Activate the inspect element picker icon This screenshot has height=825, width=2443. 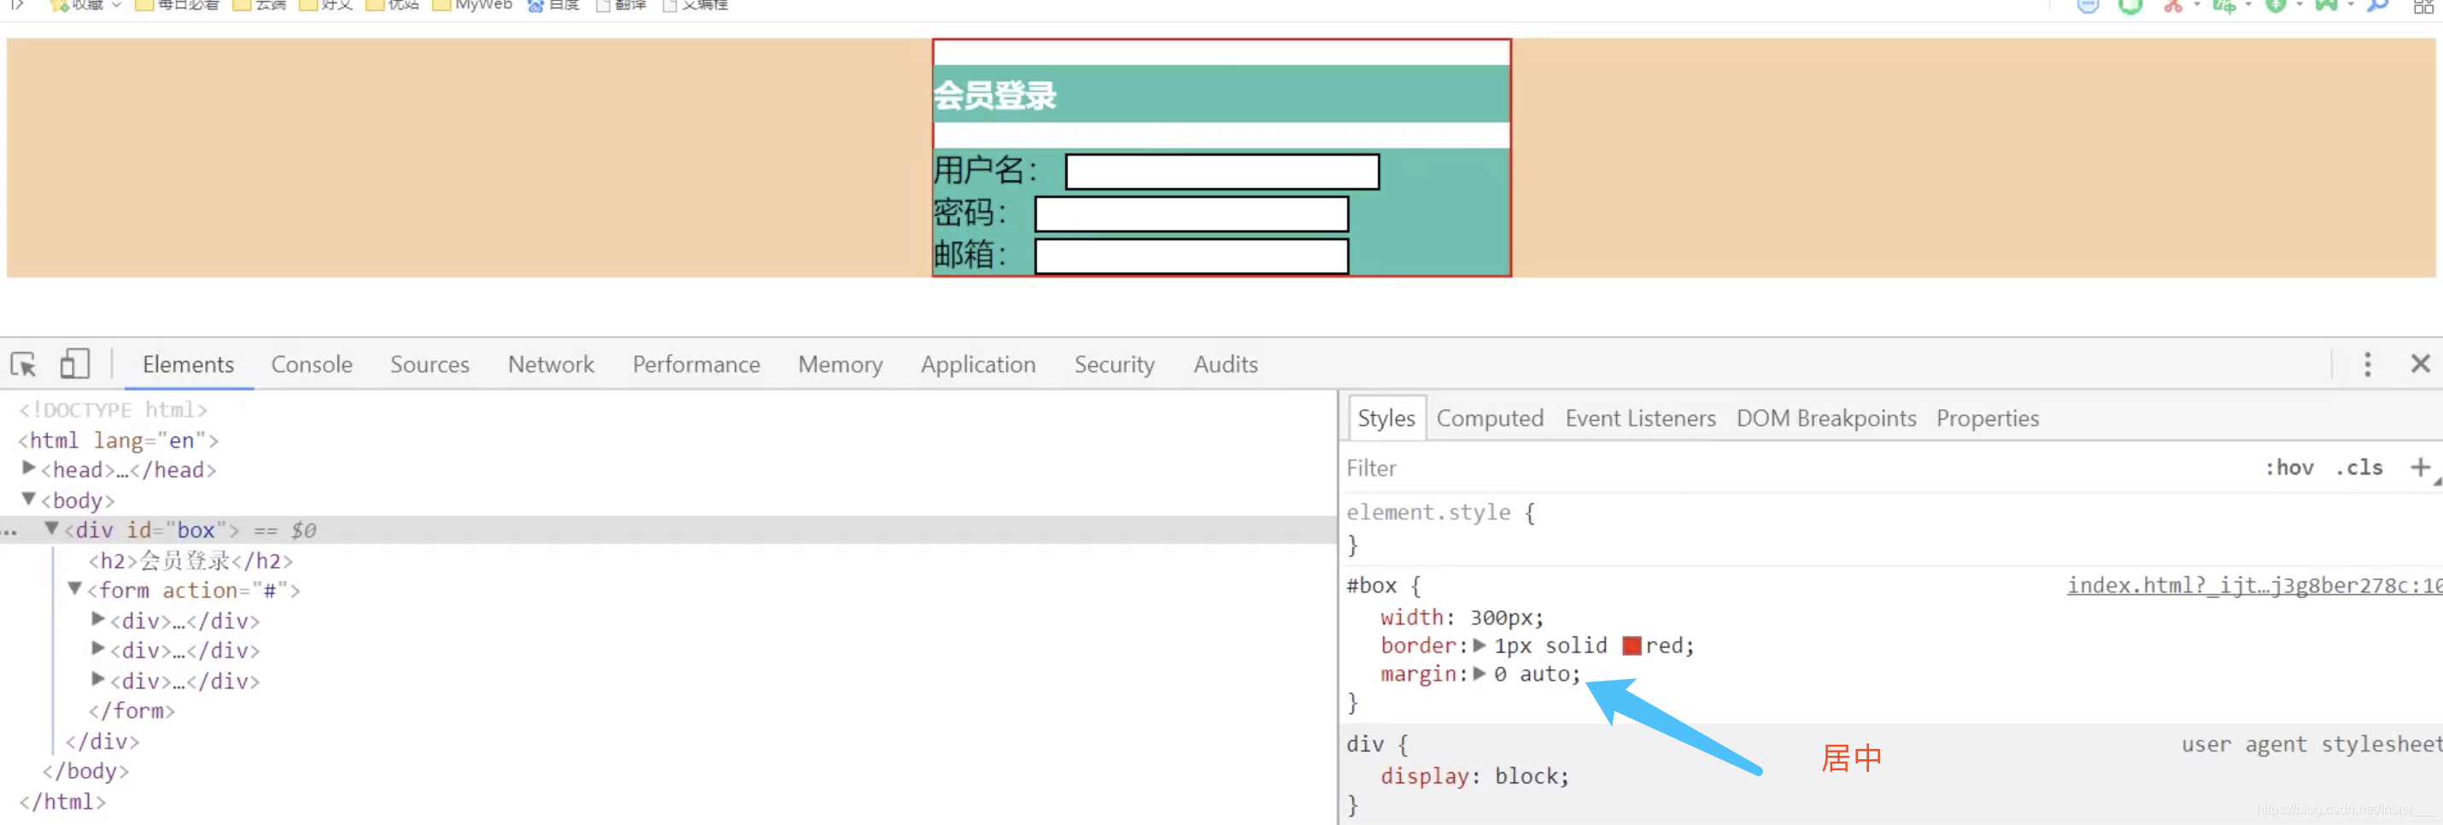tap(24, 364)
